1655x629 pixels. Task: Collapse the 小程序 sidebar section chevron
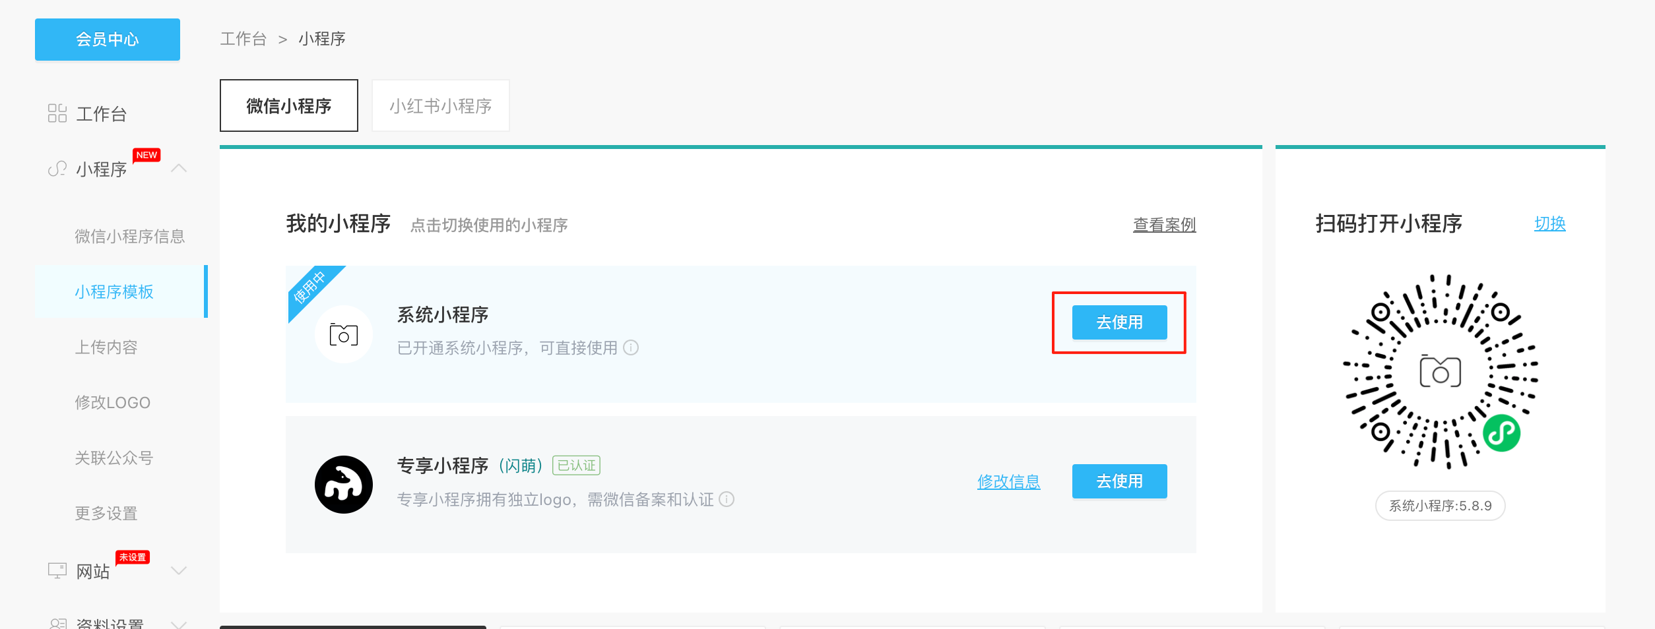pyautogui.click(x=179, y=169)
